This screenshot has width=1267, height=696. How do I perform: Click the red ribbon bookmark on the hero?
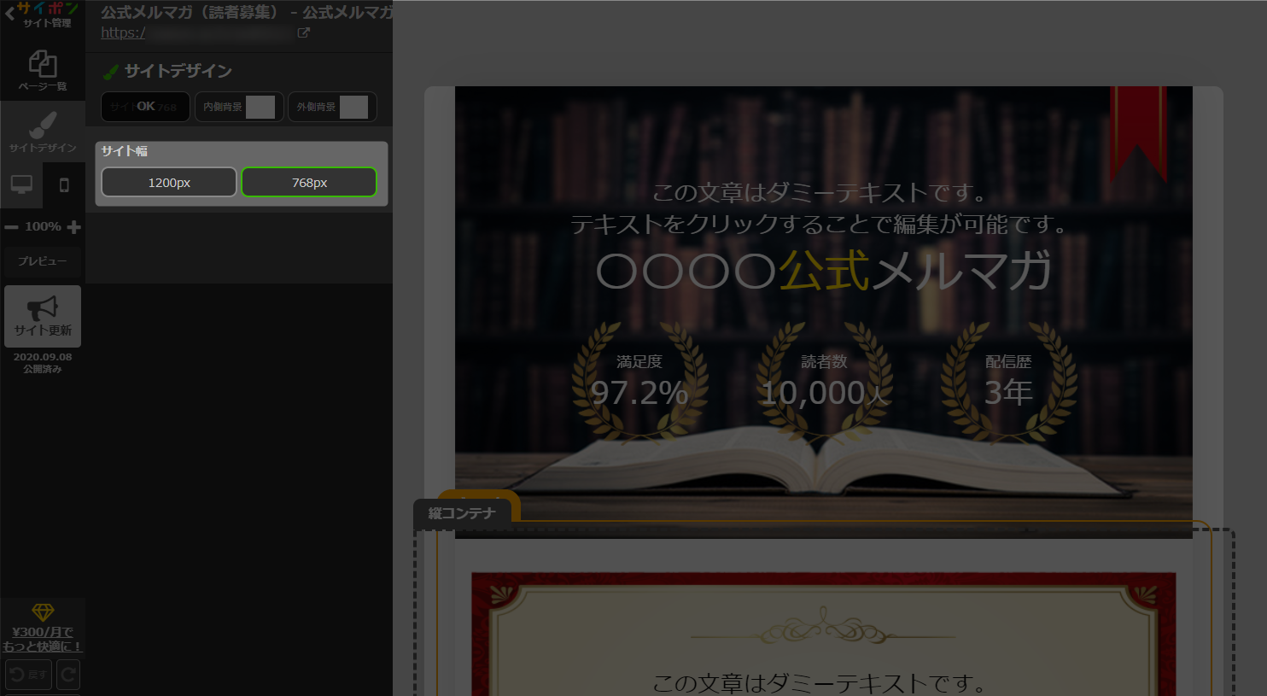click(x=1138, y=134)
